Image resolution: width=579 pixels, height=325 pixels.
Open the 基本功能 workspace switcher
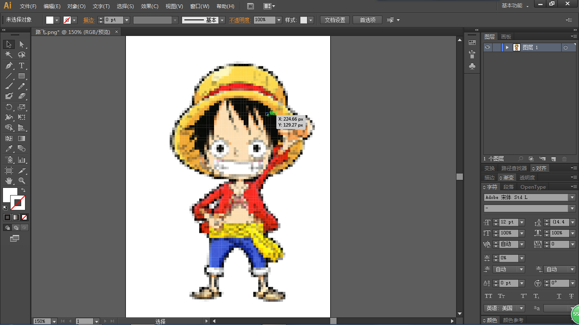(515, 6)
